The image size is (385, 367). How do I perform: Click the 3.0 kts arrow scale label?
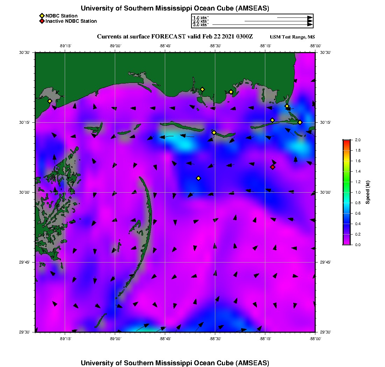pos(201,25)
